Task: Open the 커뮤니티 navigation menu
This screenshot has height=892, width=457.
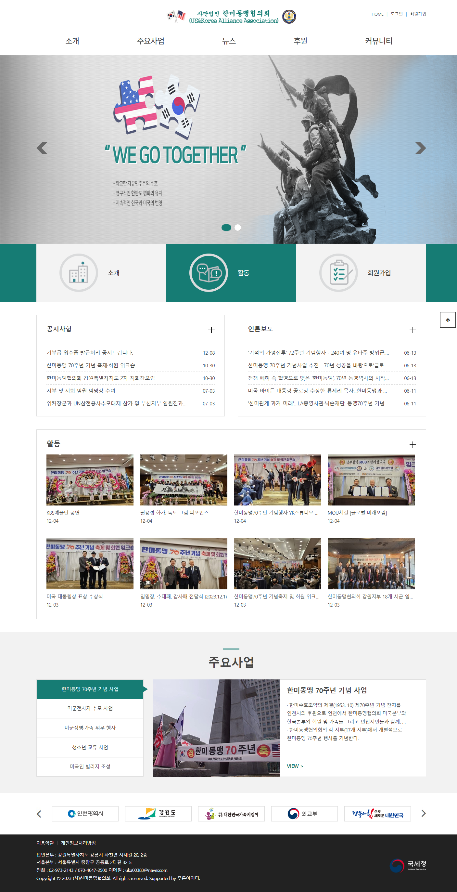Action: click(x=378, y=41)
